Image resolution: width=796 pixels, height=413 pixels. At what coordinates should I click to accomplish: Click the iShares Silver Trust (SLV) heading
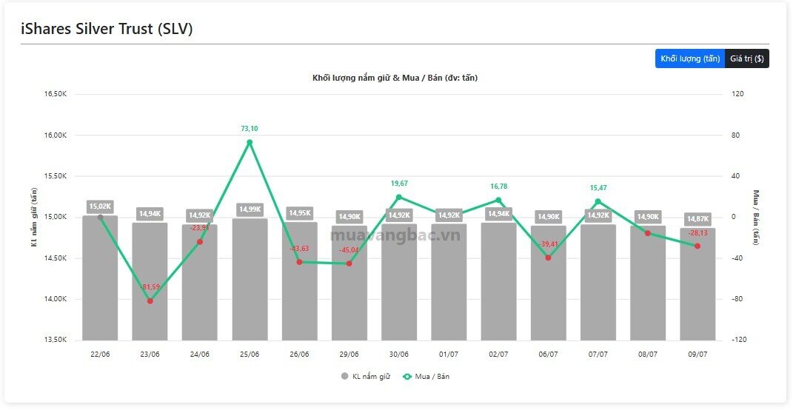click(107, 28)
